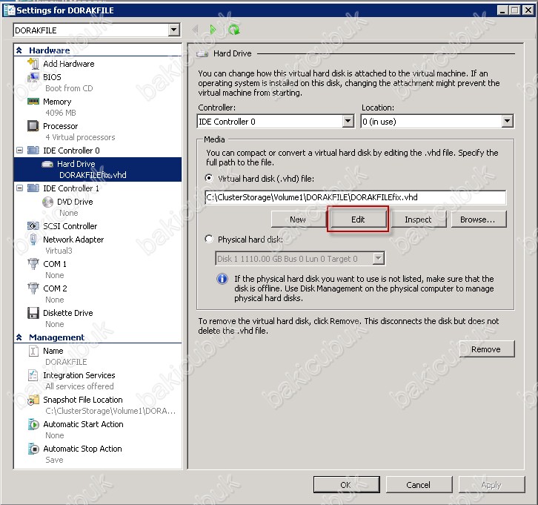The height and width of the screenshot is (505, 538).
Task: Open the Processor settings item
Action: coord(60,126)
